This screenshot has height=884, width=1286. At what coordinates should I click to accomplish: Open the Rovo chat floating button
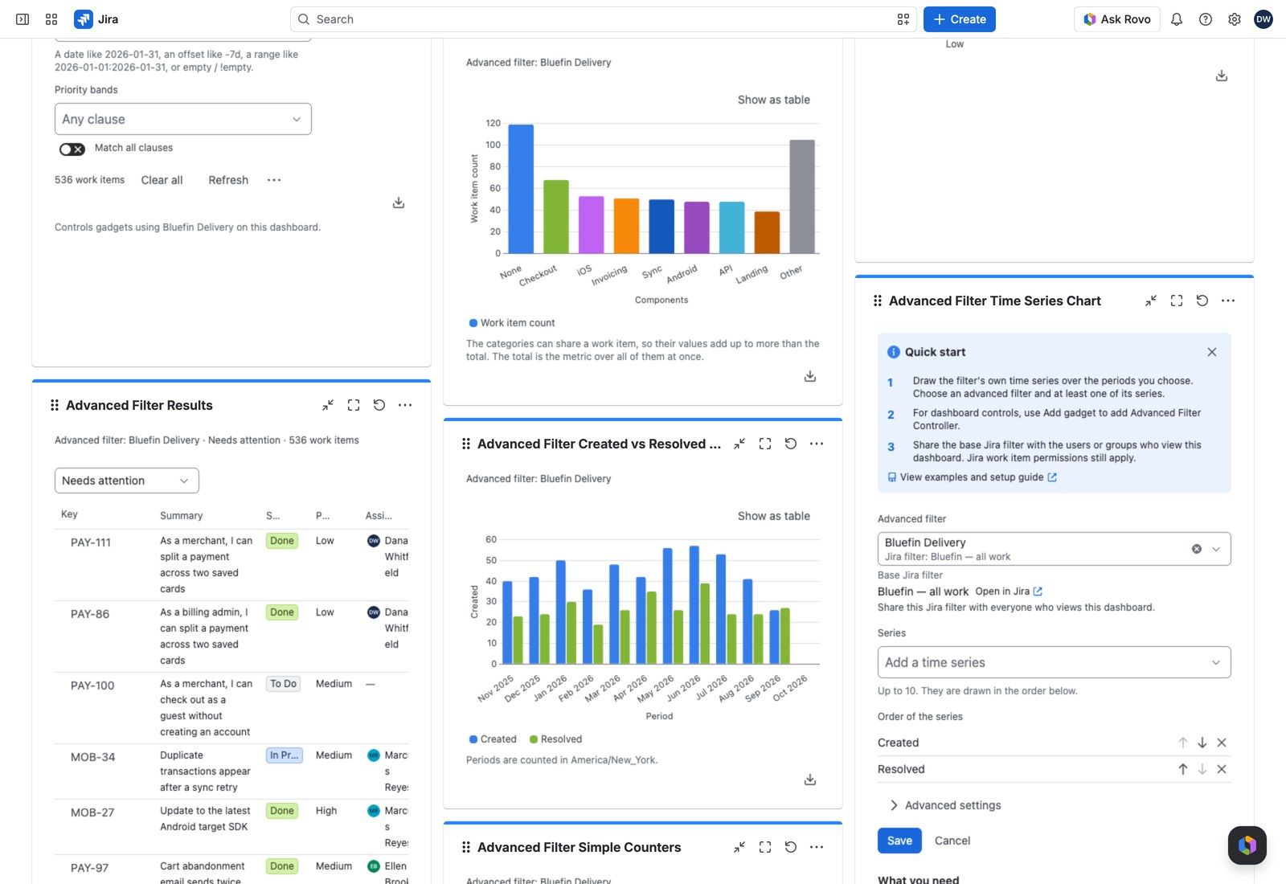pos(1247,845)
